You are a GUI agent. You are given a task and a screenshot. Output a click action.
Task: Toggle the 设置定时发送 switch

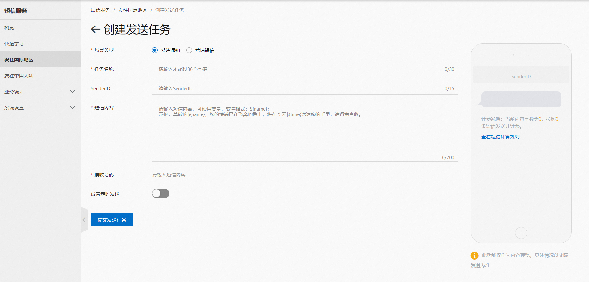pyautogui.click(x=161, y=193)
